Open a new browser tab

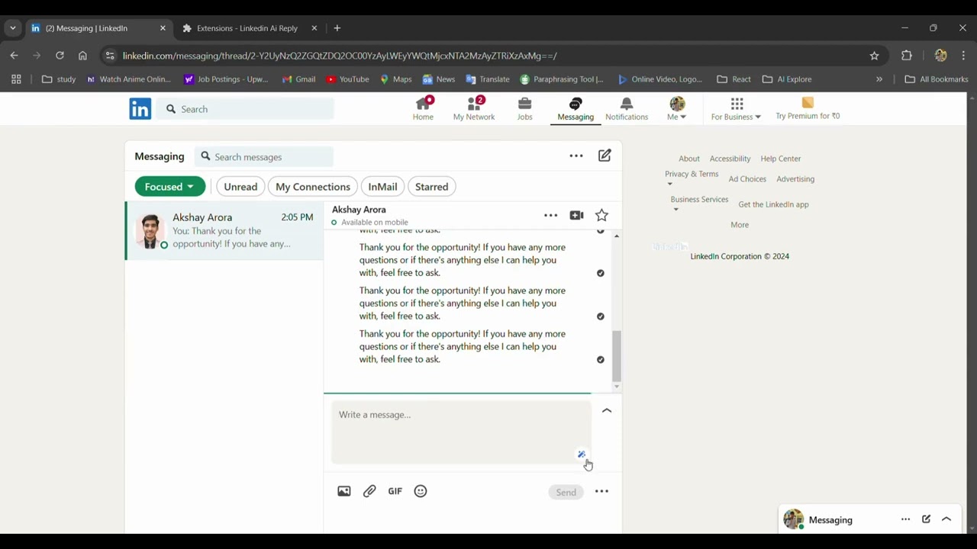(337, 28)
